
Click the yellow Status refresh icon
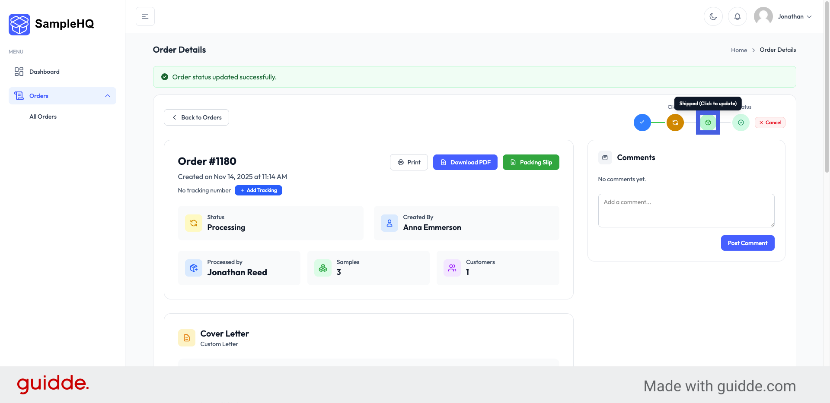click(x=194, y=223)
